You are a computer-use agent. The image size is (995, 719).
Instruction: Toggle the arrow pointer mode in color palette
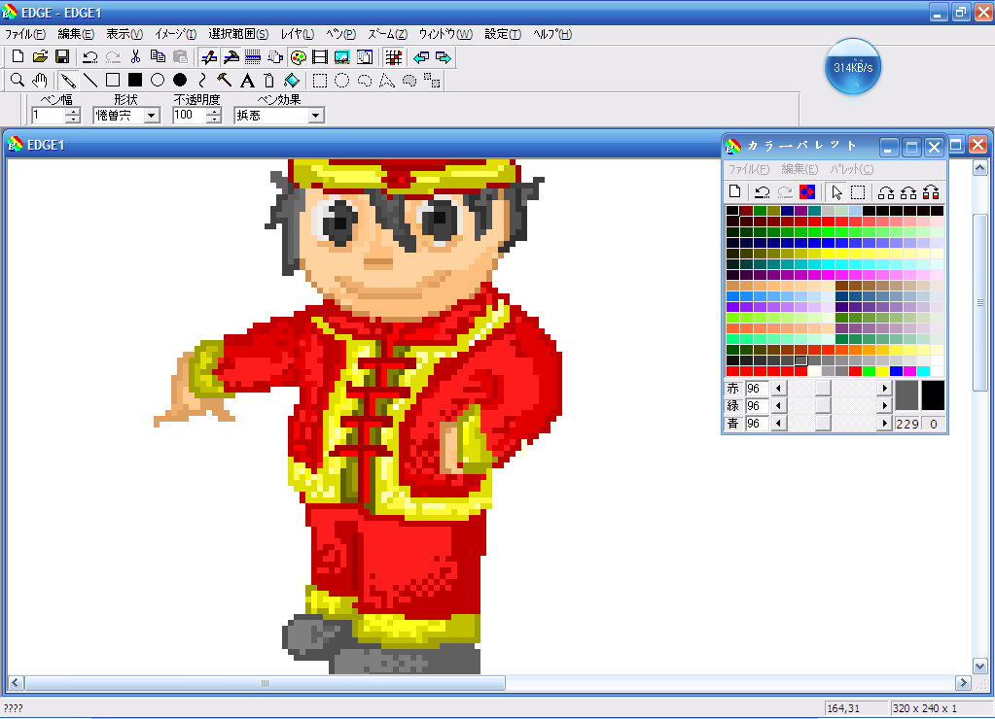[x=836, y=192]
